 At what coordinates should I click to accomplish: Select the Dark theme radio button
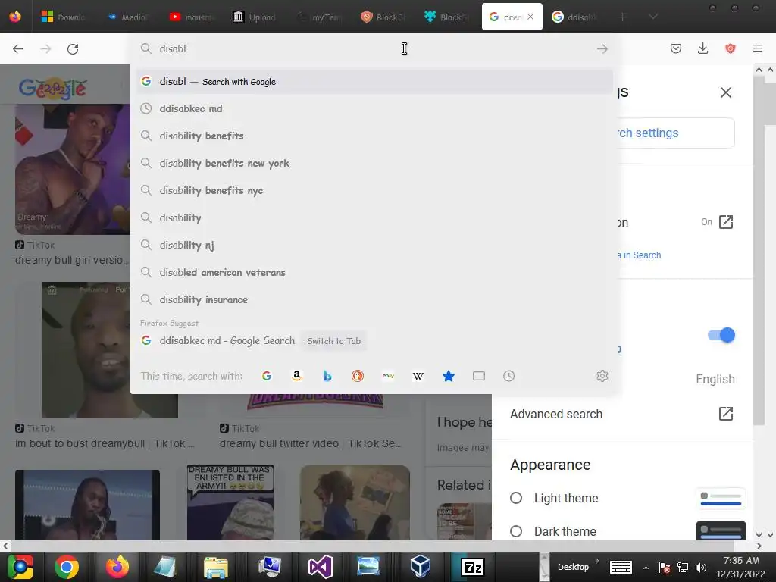pyautogui.click(x=515, y=531)
